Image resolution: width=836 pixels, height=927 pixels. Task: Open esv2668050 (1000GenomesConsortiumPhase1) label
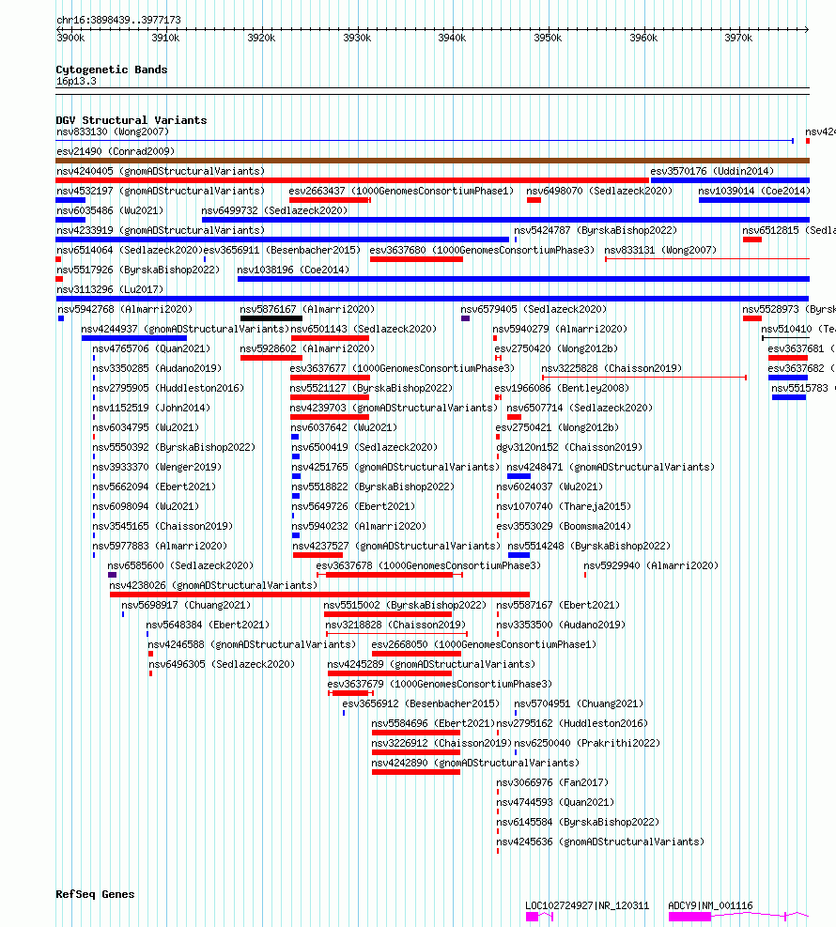[x=484, y=644]
